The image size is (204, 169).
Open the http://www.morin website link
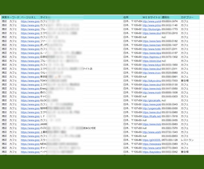[152, 93]
